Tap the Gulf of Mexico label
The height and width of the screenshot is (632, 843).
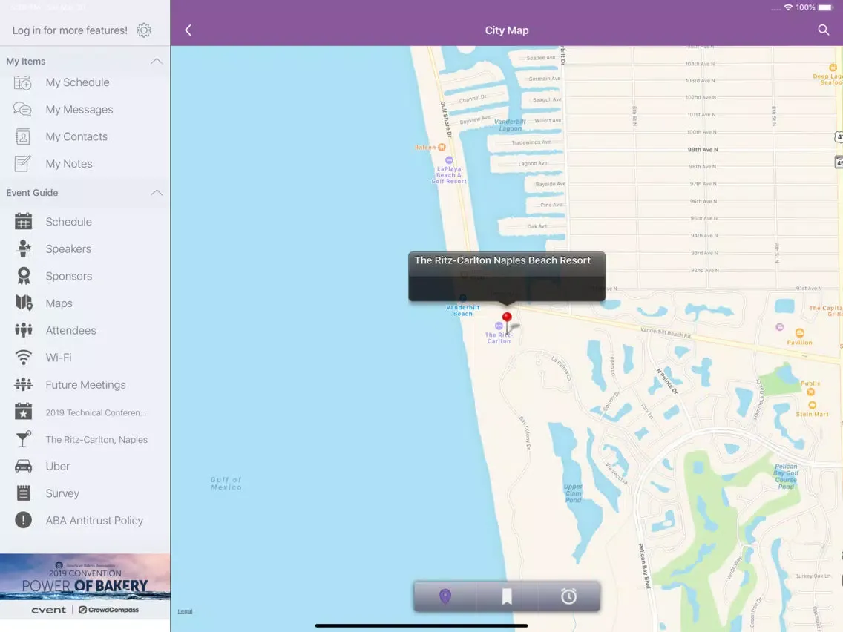pyautogui.click(x=226, y=483)
